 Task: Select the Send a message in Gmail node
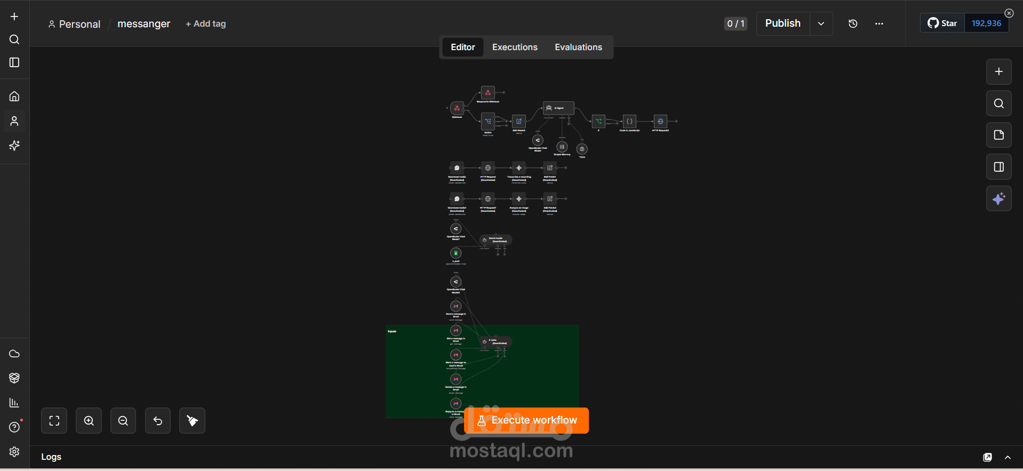pos(456,306)
